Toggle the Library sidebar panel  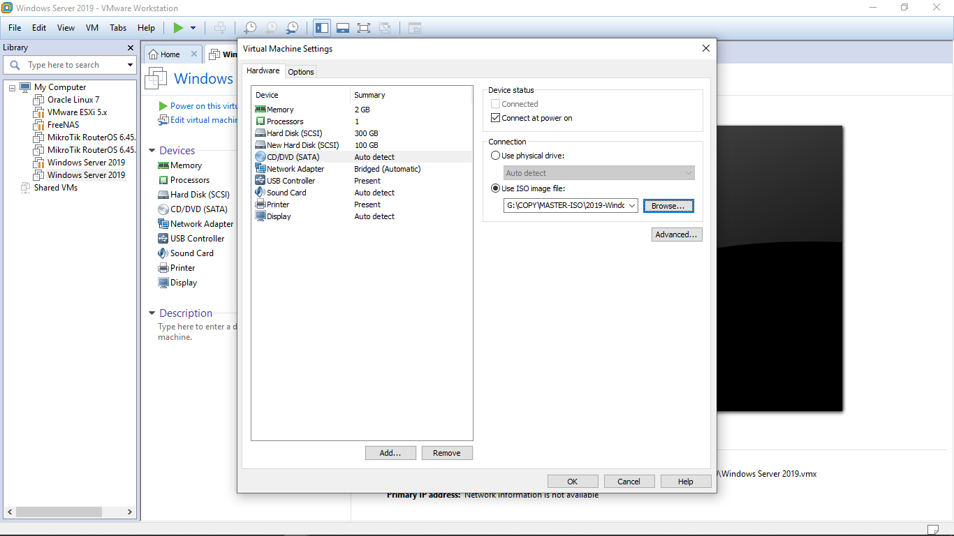tap(322, 28)
